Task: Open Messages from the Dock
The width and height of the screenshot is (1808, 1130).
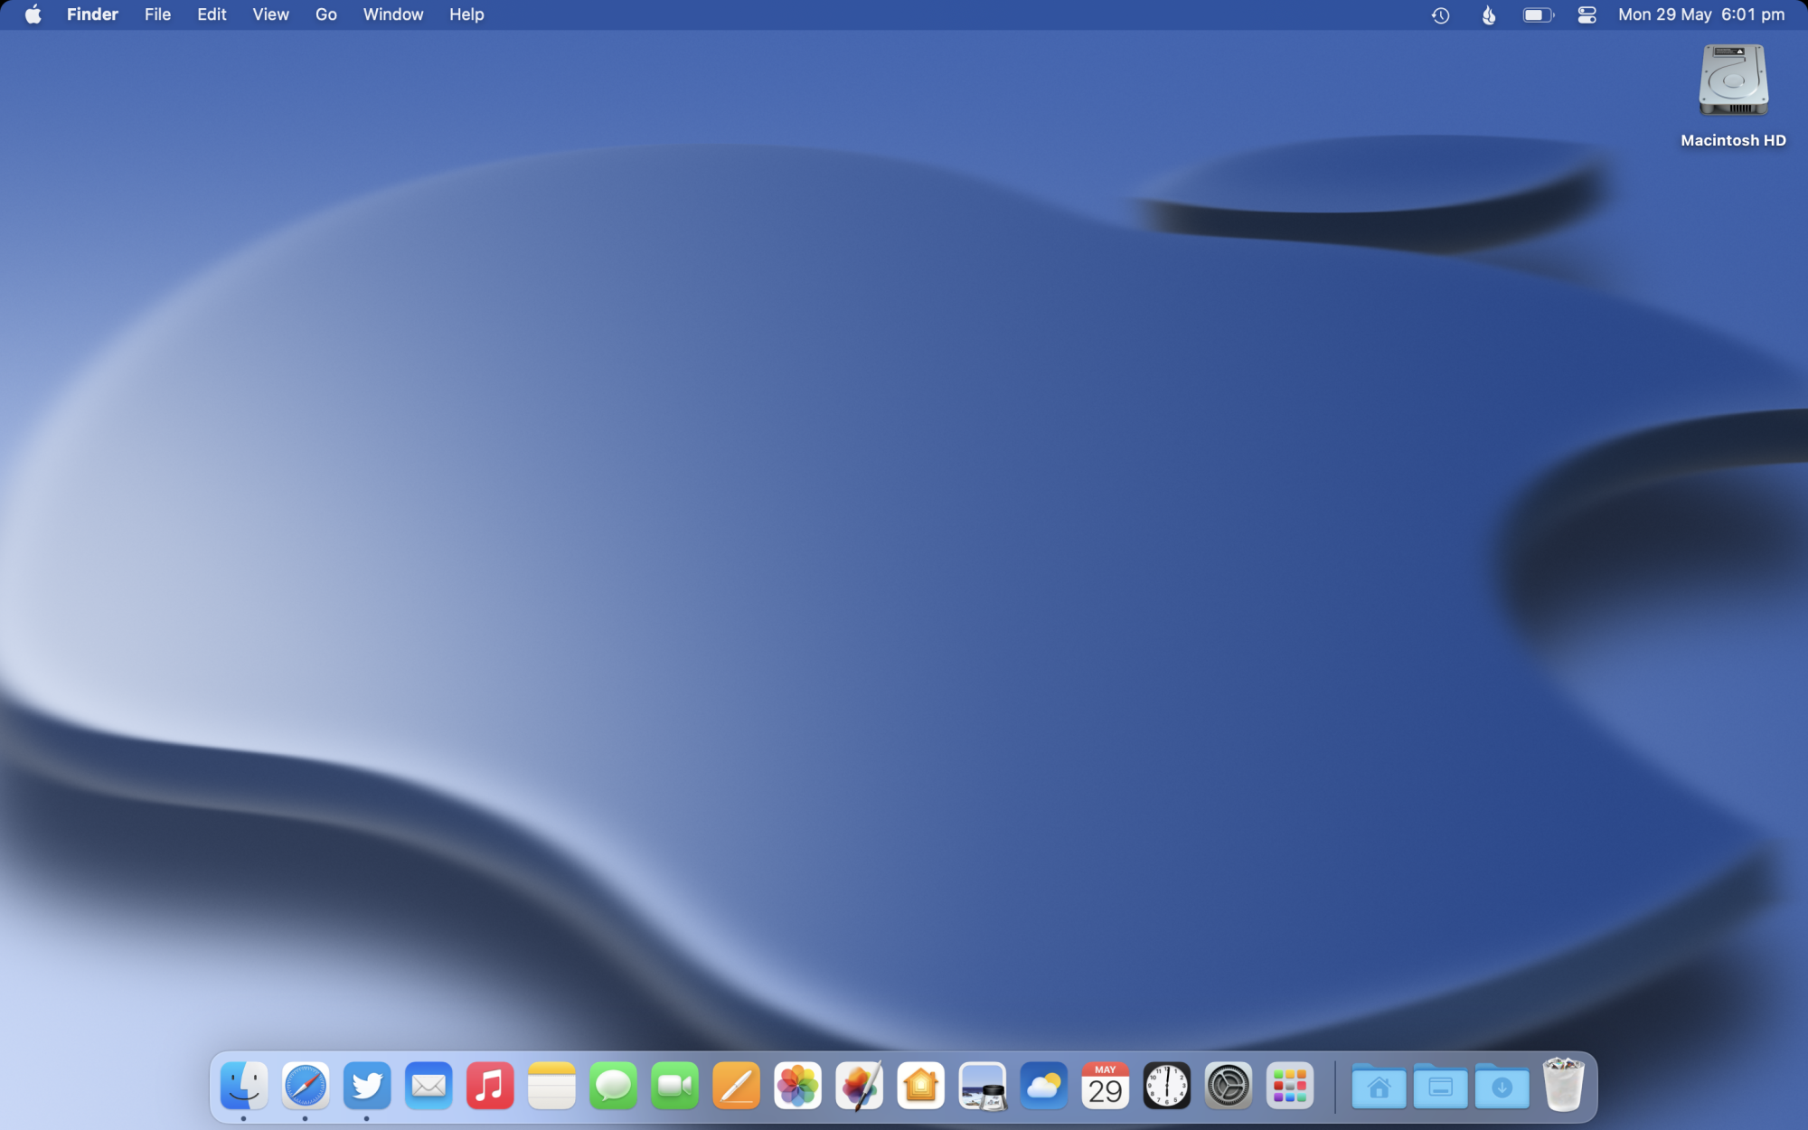Action: (x=613, y=1086)
